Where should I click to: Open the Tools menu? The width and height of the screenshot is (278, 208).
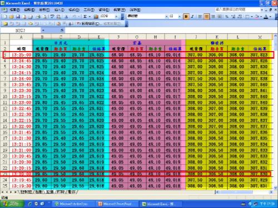[89, 9]
